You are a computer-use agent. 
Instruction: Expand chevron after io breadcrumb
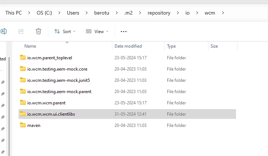(197, 13)
